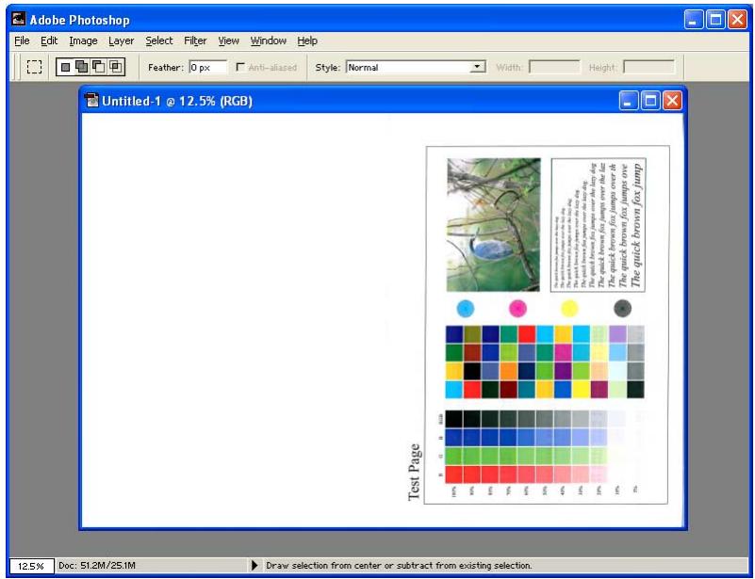This screenshot has height=579, width=755.
Task: Click the Untitled-1 document window icon
Action: [x=91, y=101]
